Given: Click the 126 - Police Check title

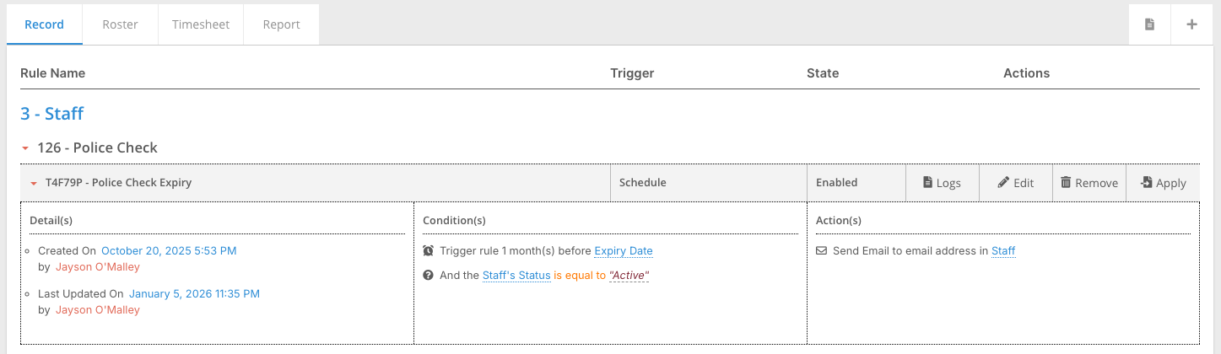Looking at the screenshot, I should 98,147.
